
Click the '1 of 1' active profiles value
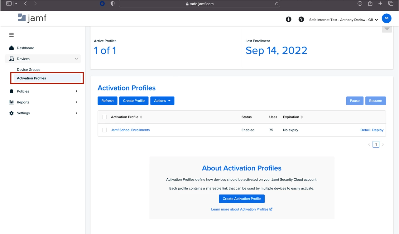[105, 50]
